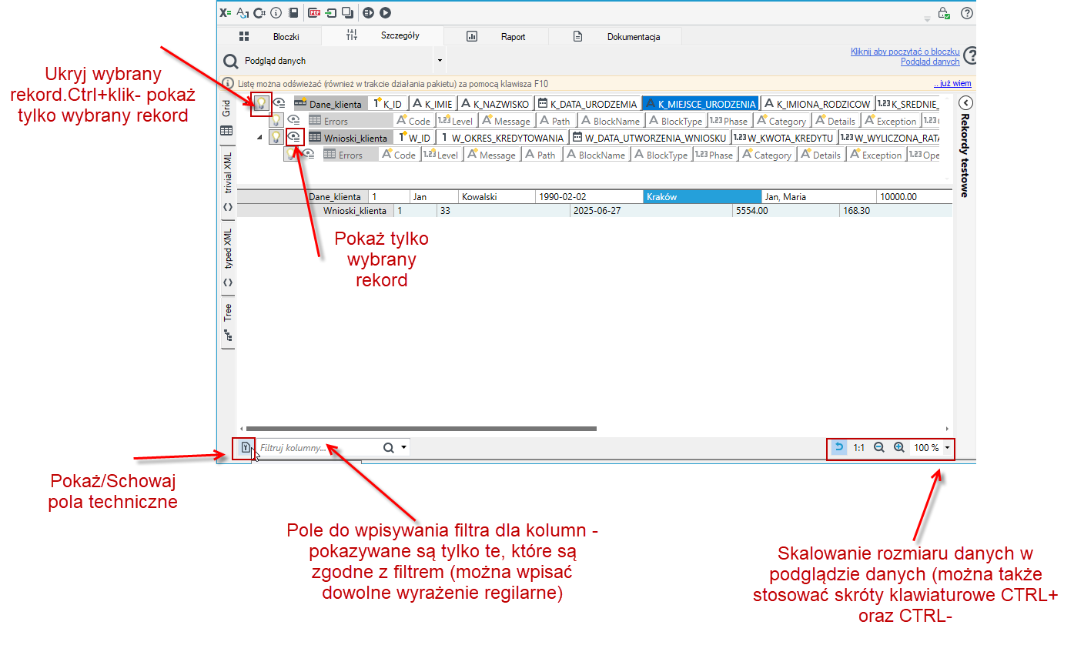This screenshot has height=645, width=1074.
Task: Collapse the Wnioski_klienta tree node arrow
Action: pyautogui.click(x=259, y=138)
